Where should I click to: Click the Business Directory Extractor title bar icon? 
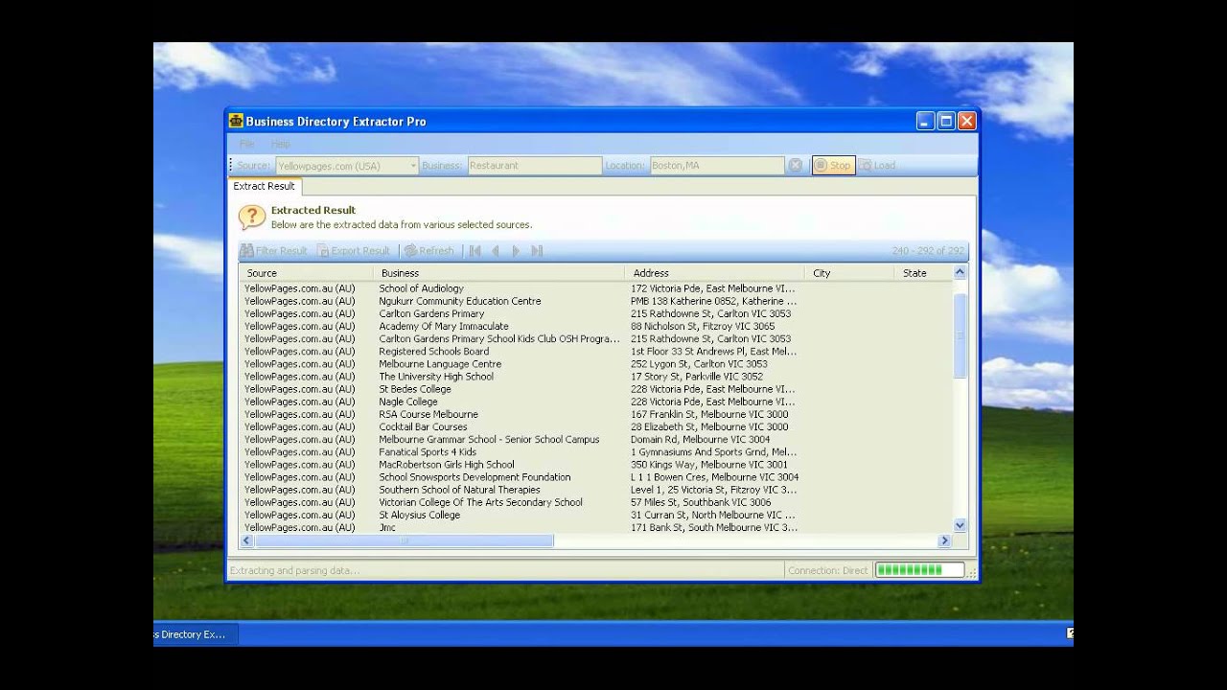click(236, 121)
